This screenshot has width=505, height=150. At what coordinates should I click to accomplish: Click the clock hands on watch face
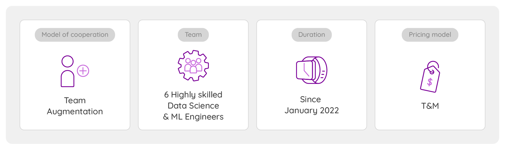coord(306,70)
